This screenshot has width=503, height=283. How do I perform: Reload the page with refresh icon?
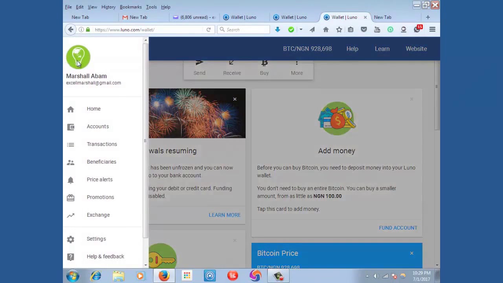pyautogui.click(x=209, y=30)
